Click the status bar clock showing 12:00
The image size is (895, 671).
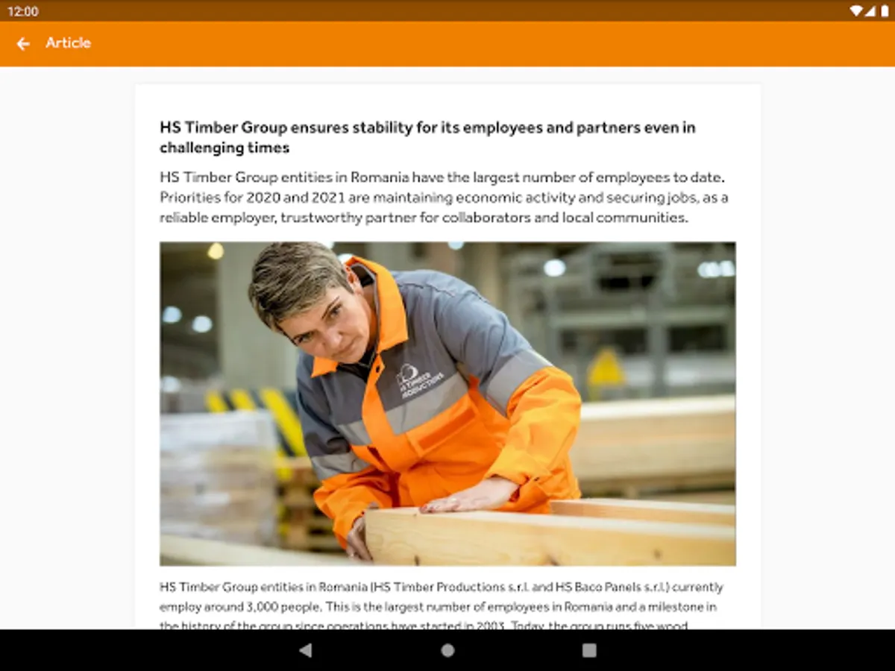click(22, 11)
